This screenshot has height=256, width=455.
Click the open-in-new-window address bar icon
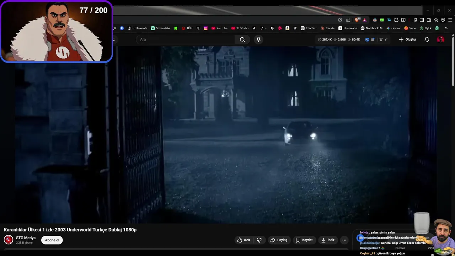click(x=340, y=20)
